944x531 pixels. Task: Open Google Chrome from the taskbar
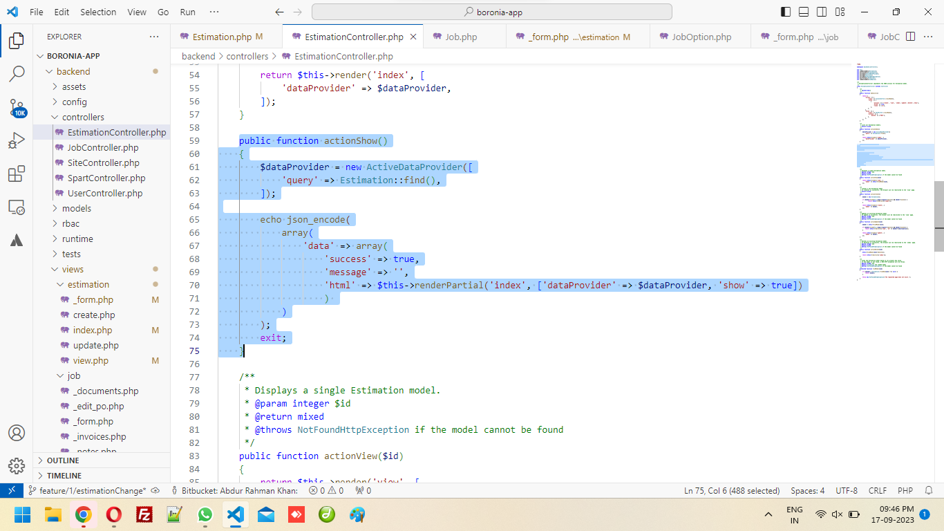click(84, 514)
